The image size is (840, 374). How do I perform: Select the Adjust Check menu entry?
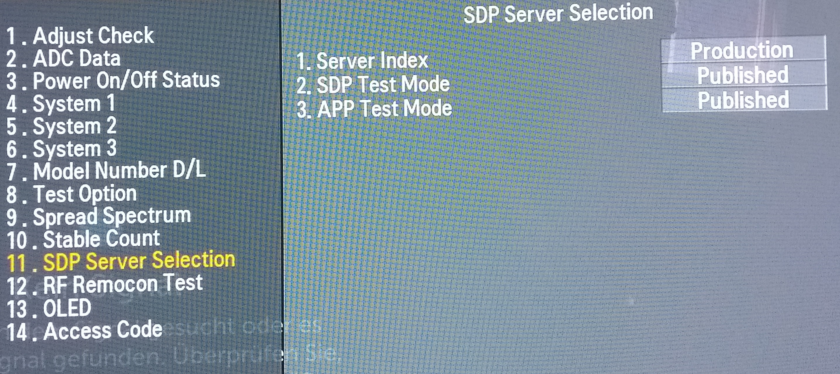tap(80, 36)
